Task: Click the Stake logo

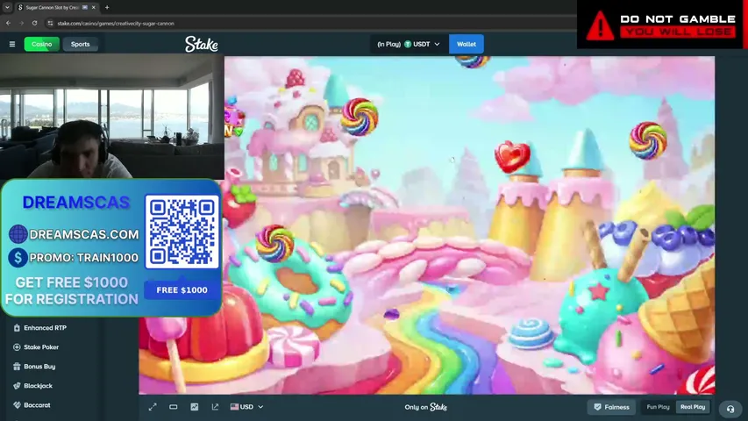Action: (x=202, y=44)
